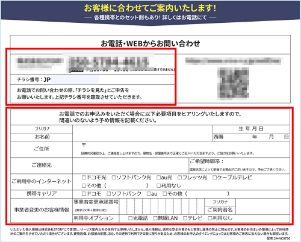Tick the テレビ option checkbox

tap(185, 218)
